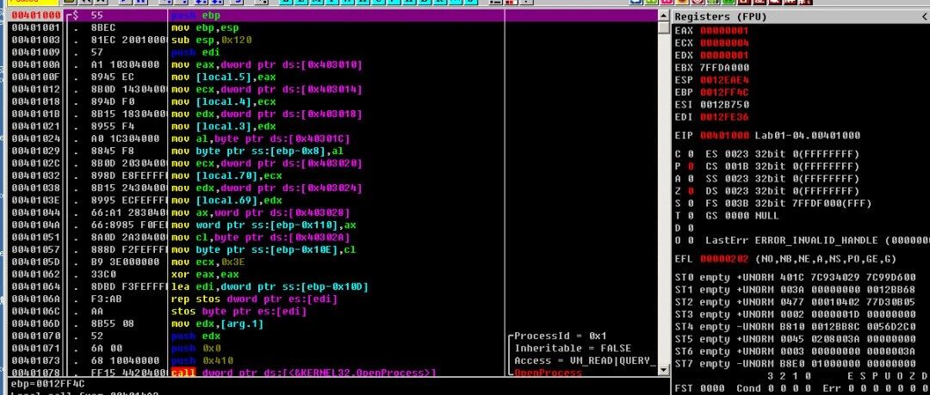Select the EIP value 00401000
The height and width of the screenshot is (395, 930).
[723, 135]
